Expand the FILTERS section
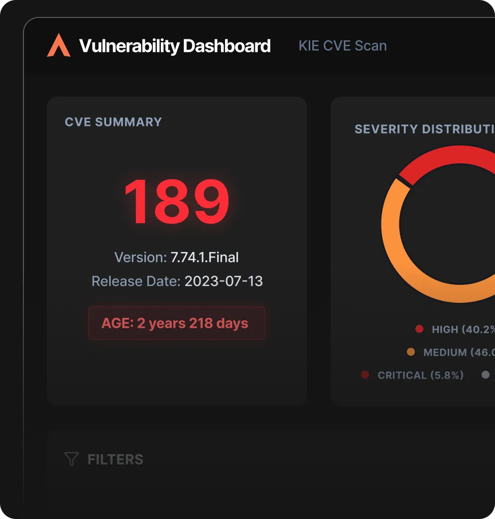The width and height of the screenshot is (495, 519). [x=116, y=459]
